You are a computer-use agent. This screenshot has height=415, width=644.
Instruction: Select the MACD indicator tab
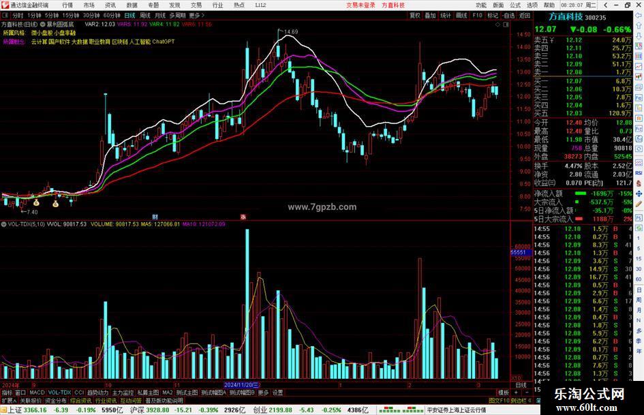coord(37,393)
